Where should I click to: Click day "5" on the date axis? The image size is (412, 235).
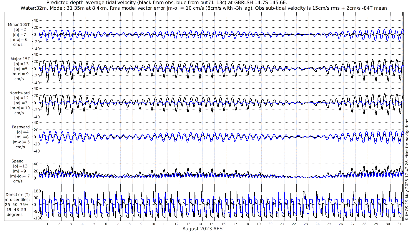pos(94,224)
